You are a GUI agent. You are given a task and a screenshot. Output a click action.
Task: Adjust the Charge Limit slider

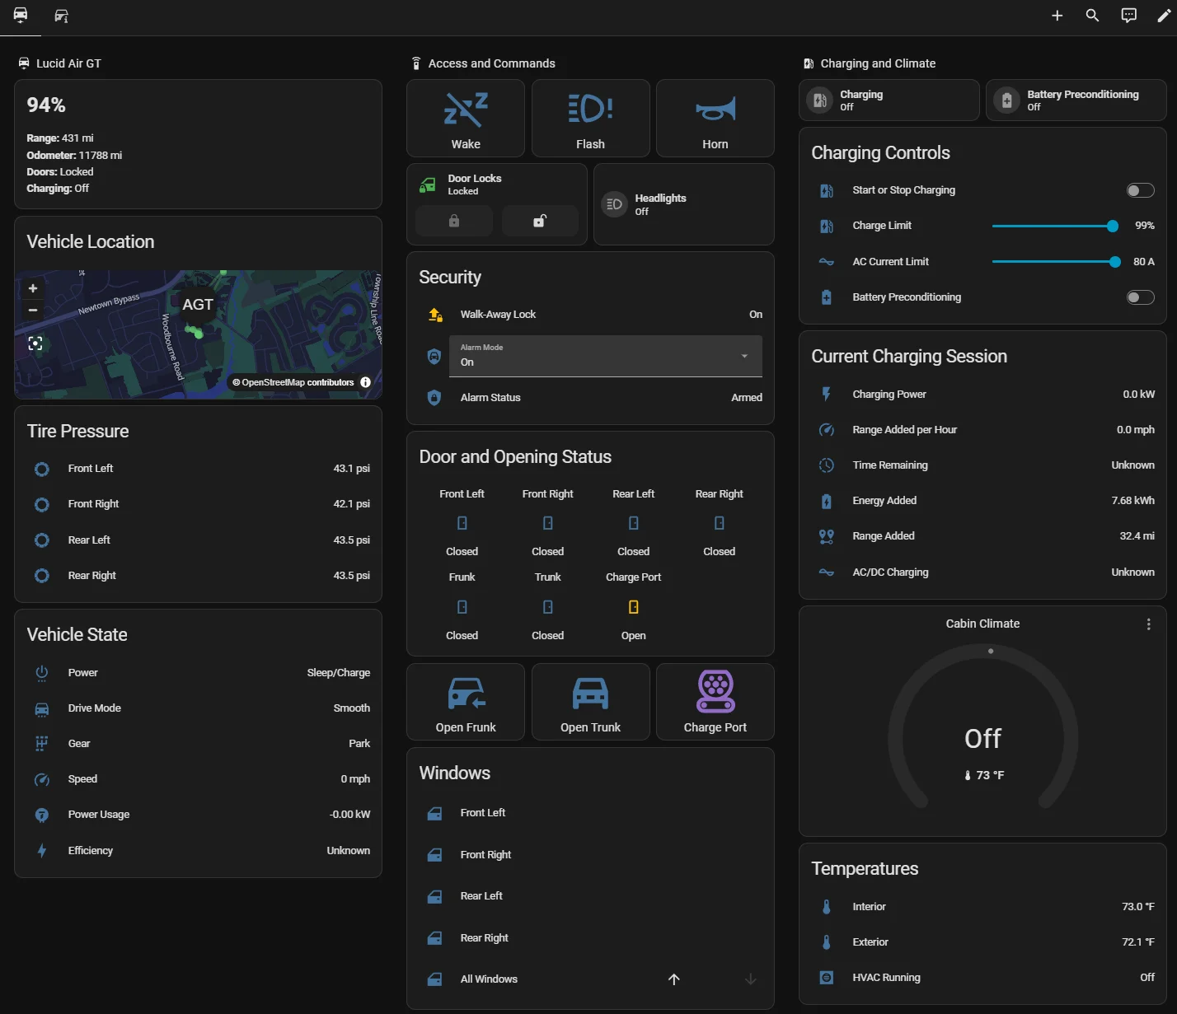click(1054, 226)
